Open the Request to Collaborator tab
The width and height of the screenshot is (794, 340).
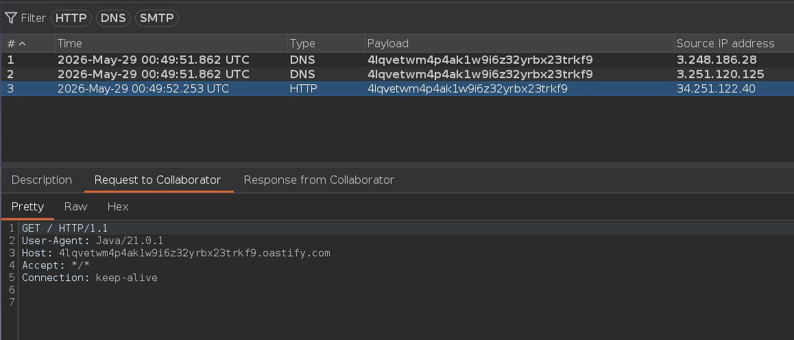tap(158, 180)
